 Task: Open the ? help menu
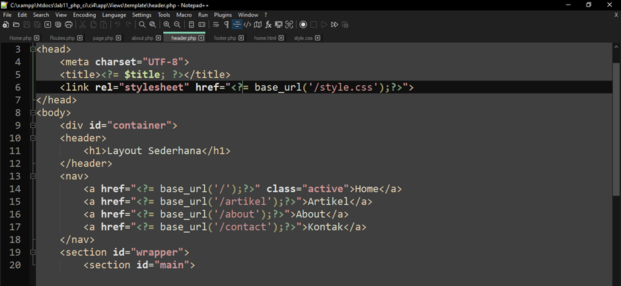(x=266, y=15)
